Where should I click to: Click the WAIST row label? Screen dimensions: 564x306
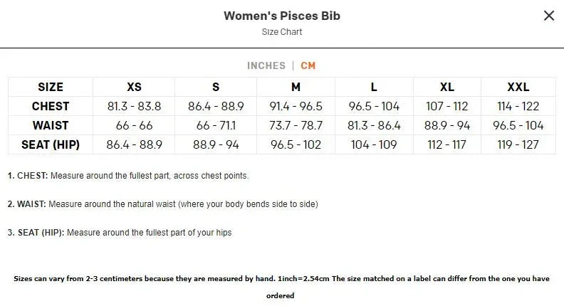(x=51, y=125)
